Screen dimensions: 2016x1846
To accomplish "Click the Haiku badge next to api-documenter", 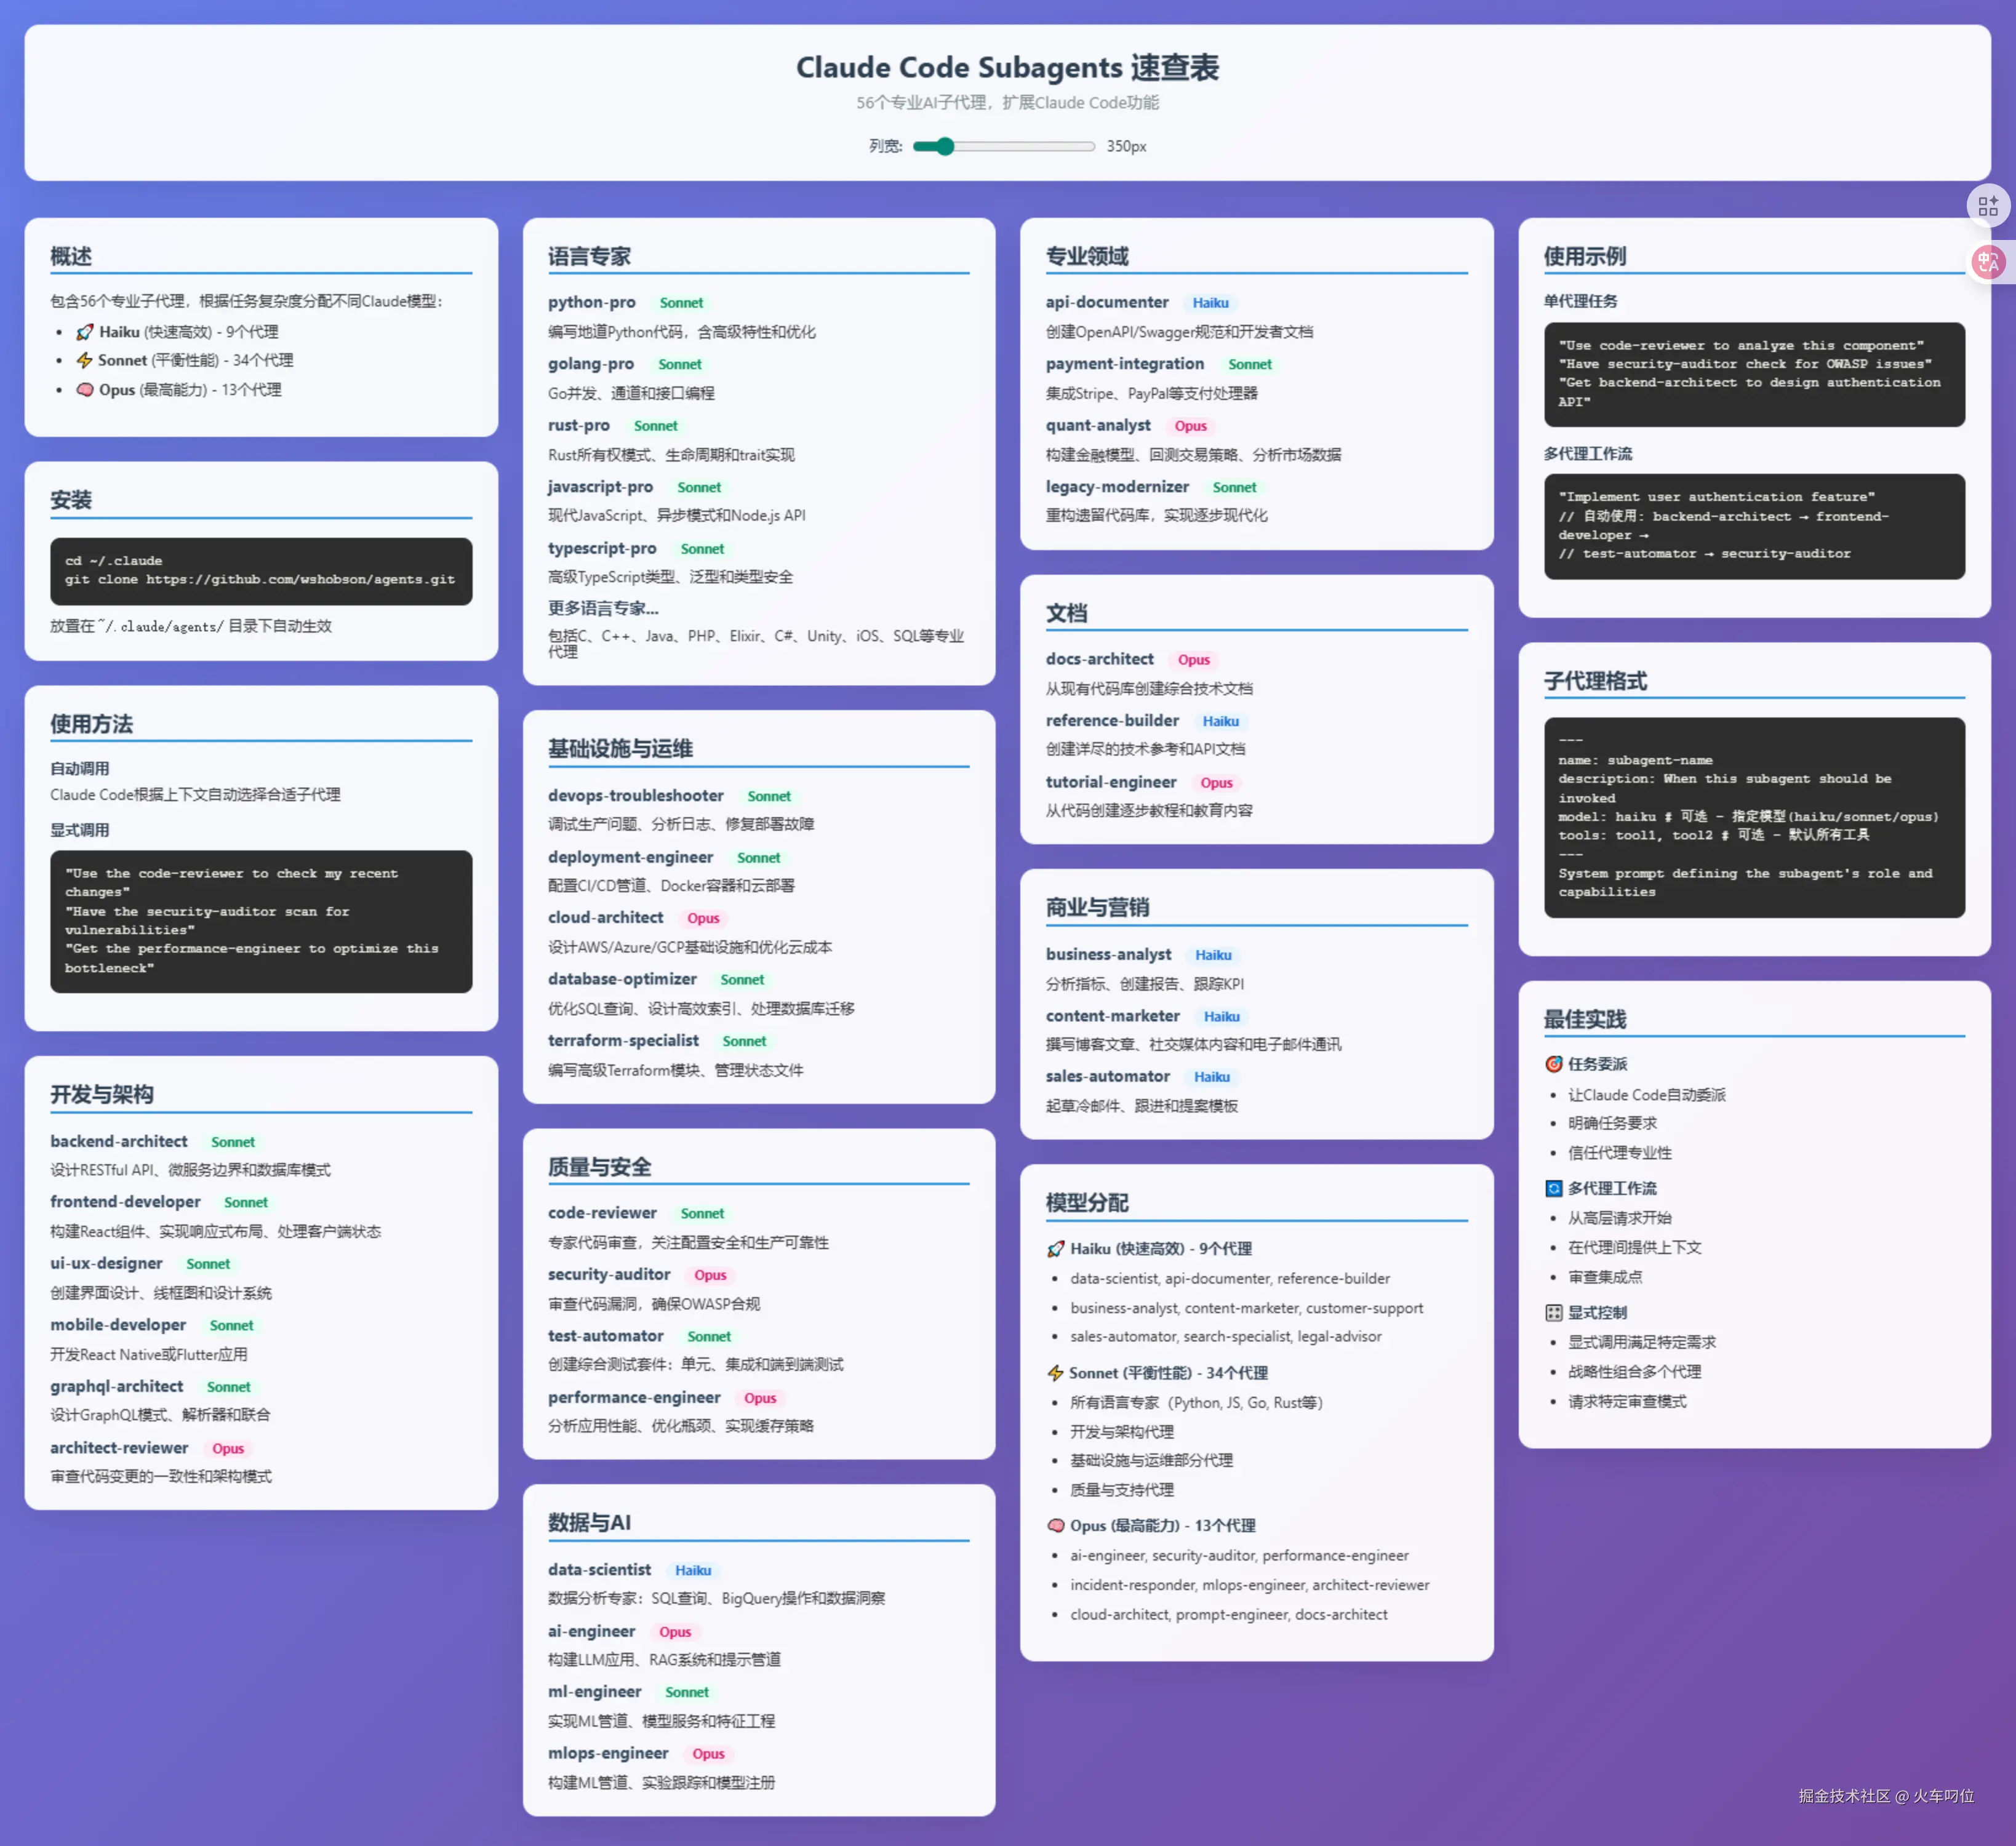I will tap(1210, 303).
